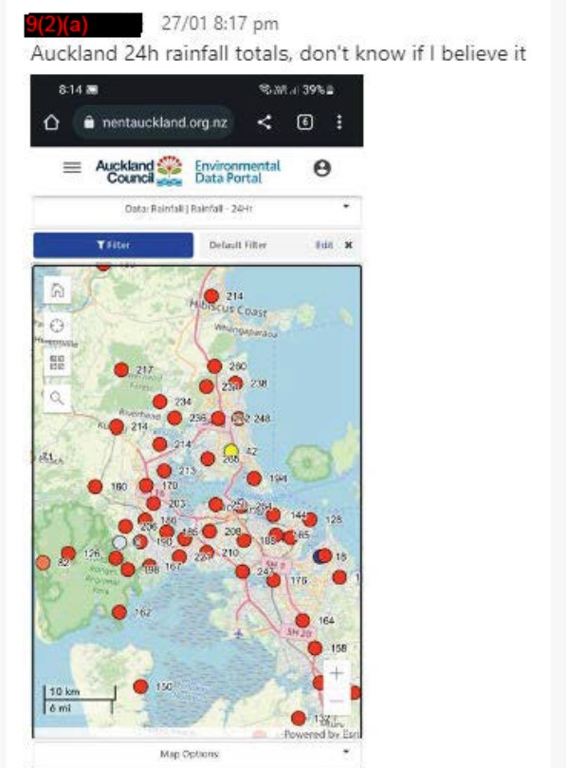Tap the browser home icon
The image size is (567, 768).
coord(51,122)
